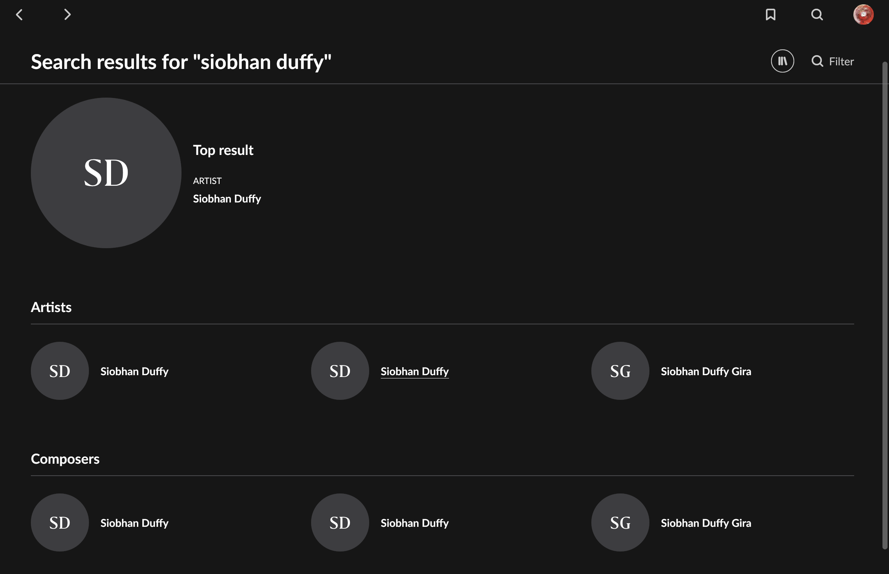
Task: Click the SG avatar in Composers row
Action: click(x=620, y=522)
